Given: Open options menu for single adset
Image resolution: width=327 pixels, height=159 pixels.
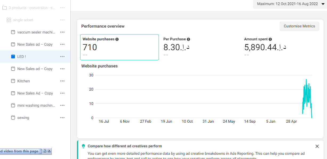Looking at the screenshot, I should tap(62, 20).
